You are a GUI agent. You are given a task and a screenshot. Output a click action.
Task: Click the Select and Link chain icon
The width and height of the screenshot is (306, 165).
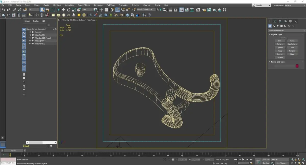[x=15, y=10]
